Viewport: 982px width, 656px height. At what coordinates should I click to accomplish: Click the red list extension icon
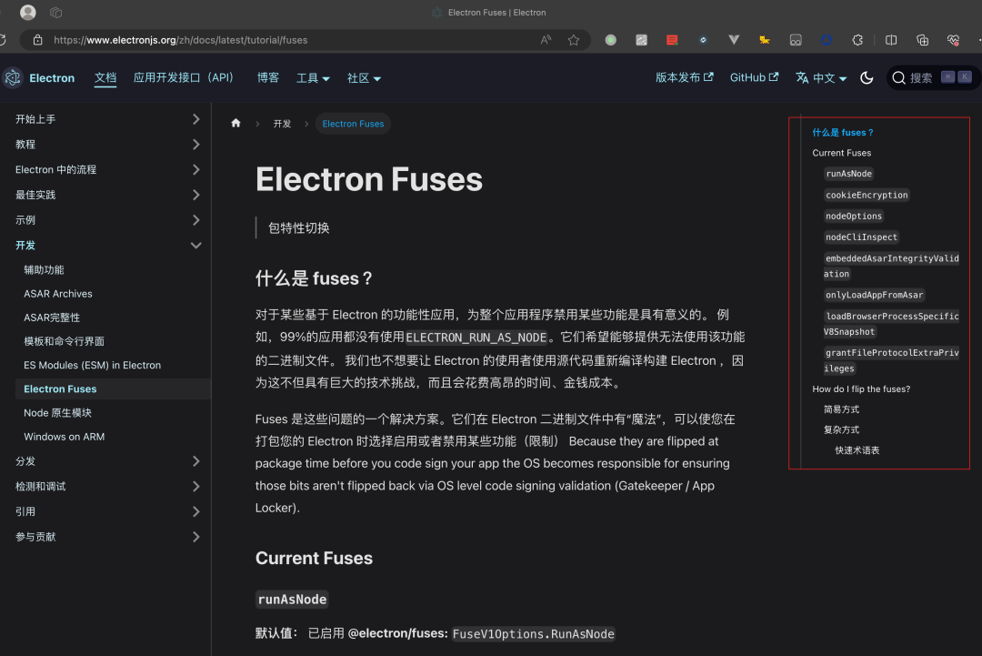[672, 40]
